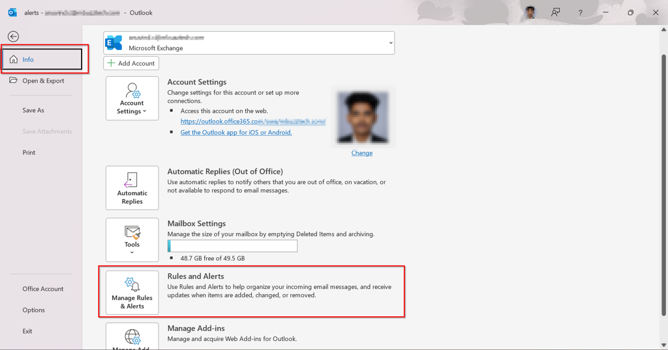Open Automatic Replies settings
The height and width of the screenshot is (350, 668).
132,188
